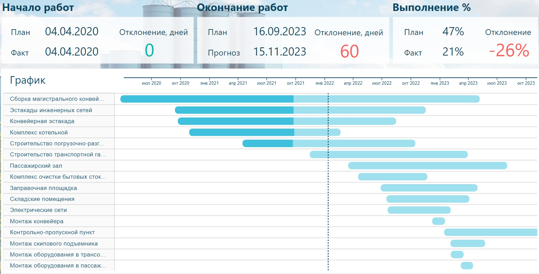
Task: Click the -26% completion deviation value
Action: tap(509, 50)
